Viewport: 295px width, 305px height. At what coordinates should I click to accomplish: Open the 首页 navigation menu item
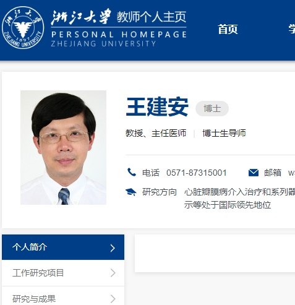click(x=228, y=29)
